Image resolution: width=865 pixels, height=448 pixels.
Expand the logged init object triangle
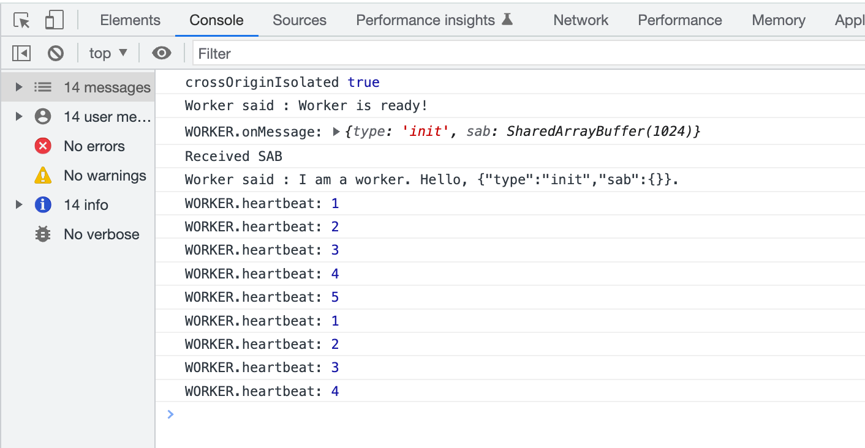336,132
